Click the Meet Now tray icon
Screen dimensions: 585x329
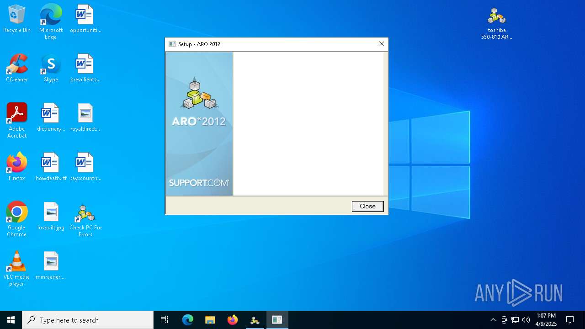click(x=504, y=320)
